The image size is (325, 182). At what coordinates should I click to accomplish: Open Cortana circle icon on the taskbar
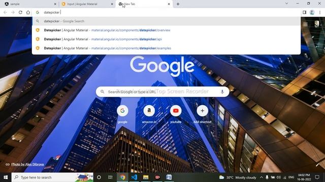(x=99, y=177)
